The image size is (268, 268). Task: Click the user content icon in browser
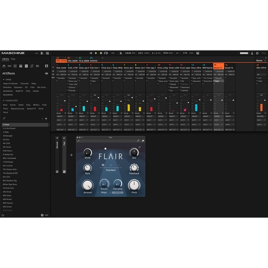pos(47,66)
